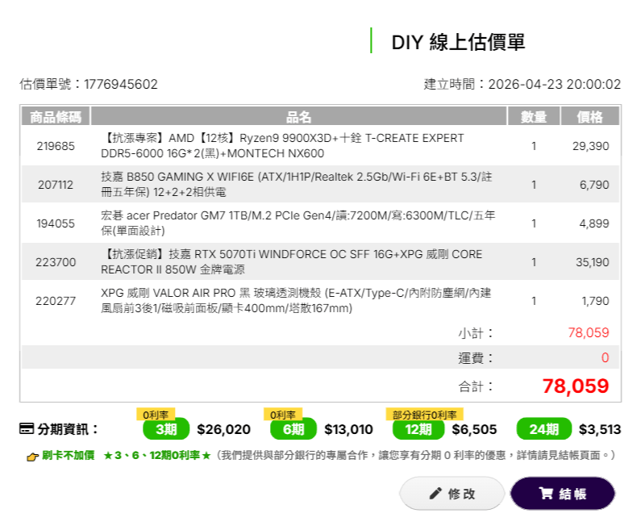Image resolution: width=641 pixels, height=530 pixels.
Task: Click product code 194055
Action: click(56, 223)
